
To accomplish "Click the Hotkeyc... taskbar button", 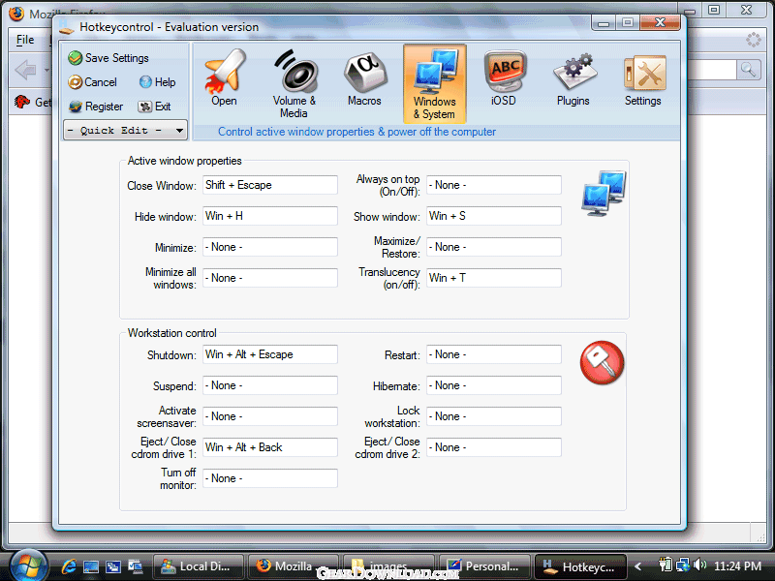I will (580, 566).
